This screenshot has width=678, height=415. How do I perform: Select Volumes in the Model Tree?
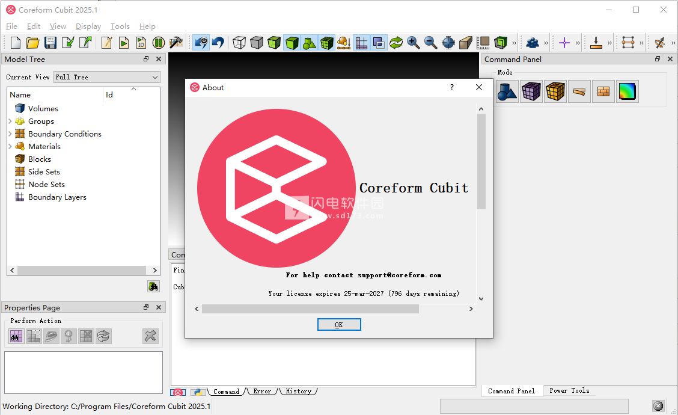(43, 109)
